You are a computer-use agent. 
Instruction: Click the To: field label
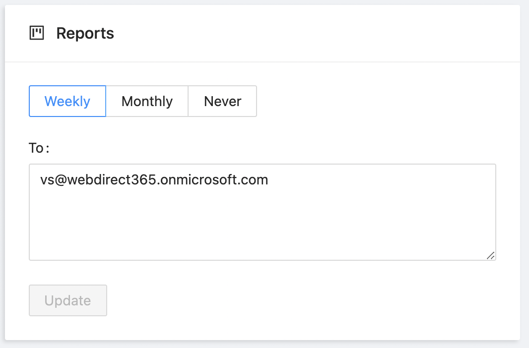[x=39, y=148]
